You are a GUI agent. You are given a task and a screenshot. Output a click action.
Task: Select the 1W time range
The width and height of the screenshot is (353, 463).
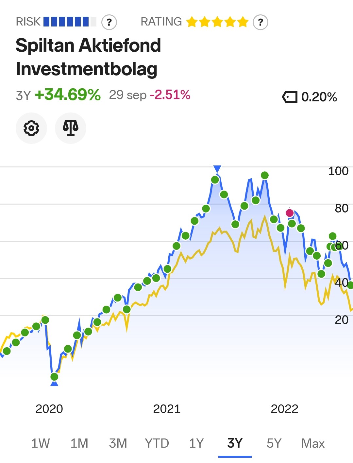(41, 443)
